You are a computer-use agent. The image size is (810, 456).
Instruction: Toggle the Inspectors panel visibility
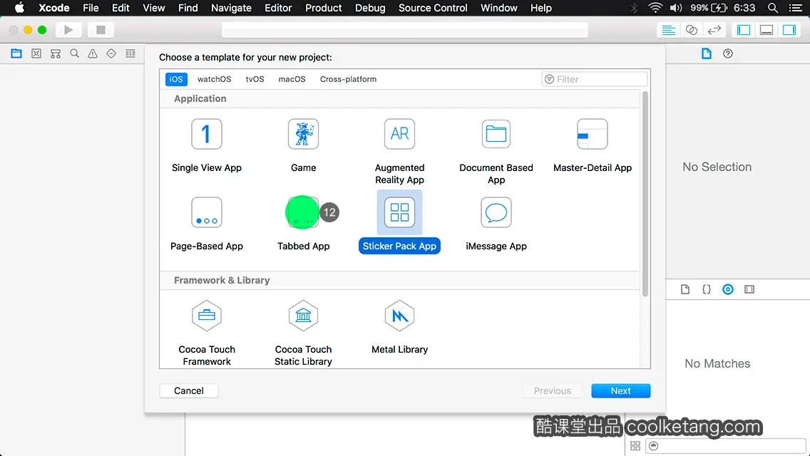point(789,30)
